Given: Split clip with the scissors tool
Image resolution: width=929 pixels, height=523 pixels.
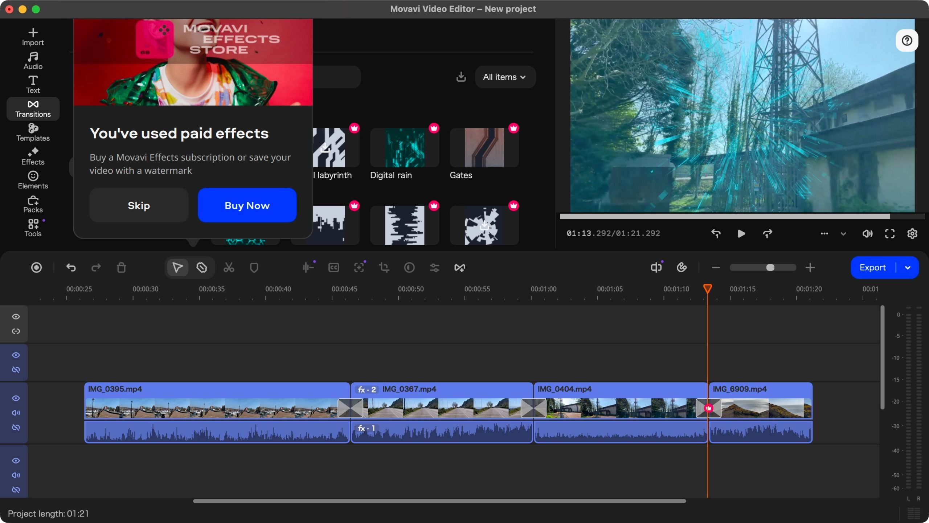Looking at the screenshot, I should (229, 268).
